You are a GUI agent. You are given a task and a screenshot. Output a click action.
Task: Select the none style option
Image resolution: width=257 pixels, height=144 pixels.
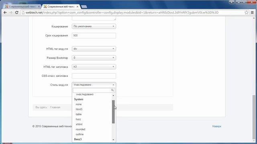point(79,104)
